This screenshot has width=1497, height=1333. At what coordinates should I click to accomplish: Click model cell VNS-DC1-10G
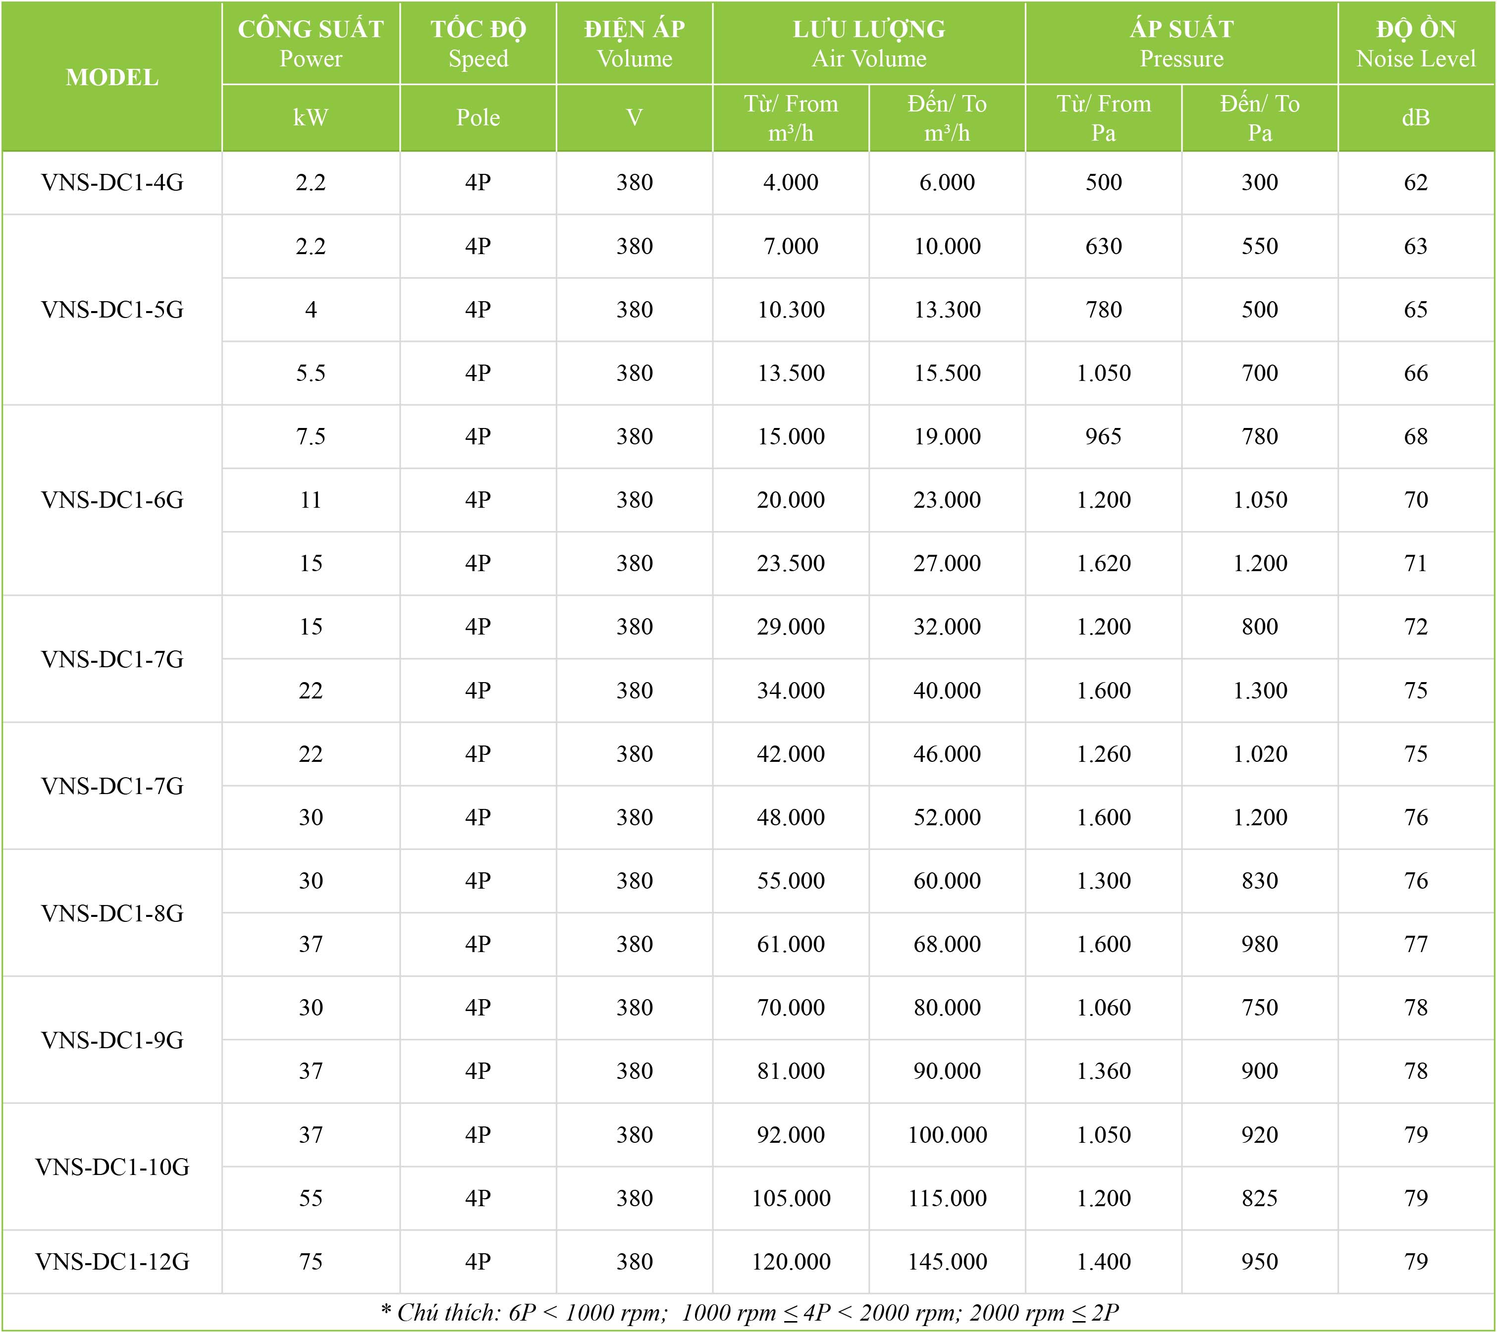click(x=112, y=1167)
